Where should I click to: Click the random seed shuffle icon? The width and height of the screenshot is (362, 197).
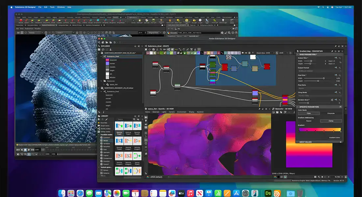click(x=332, y=100)
